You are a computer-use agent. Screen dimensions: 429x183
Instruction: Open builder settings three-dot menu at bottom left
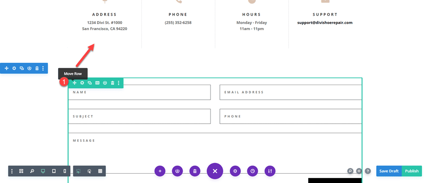pos(12,171)
